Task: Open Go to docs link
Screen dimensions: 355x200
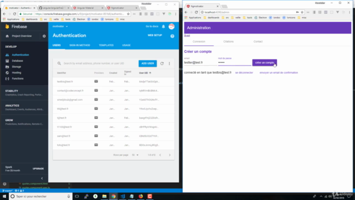Action: point(152,27)
